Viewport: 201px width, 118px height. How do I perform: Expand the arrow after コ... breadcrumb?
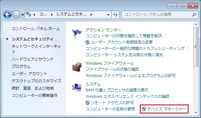(x=52, y=15)
